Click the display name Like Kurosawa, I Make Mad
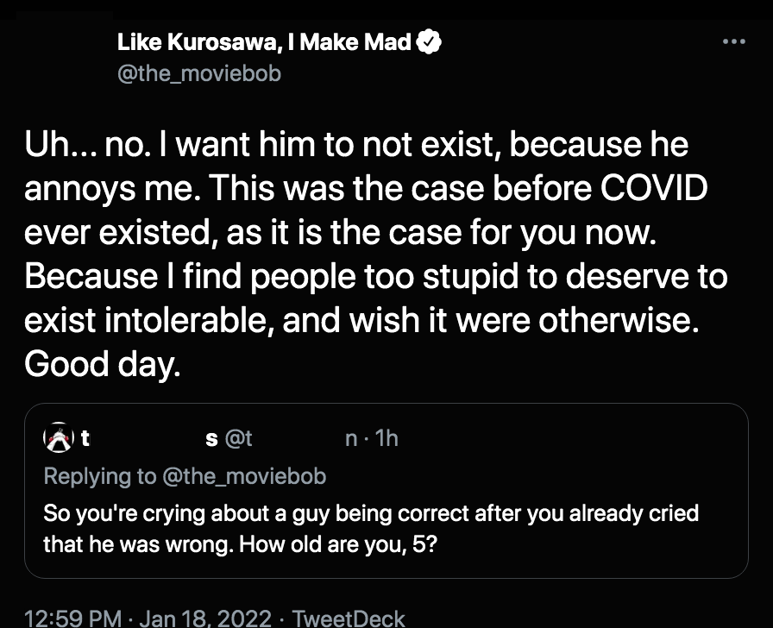 pyautogui.click(x=264, y=42)
